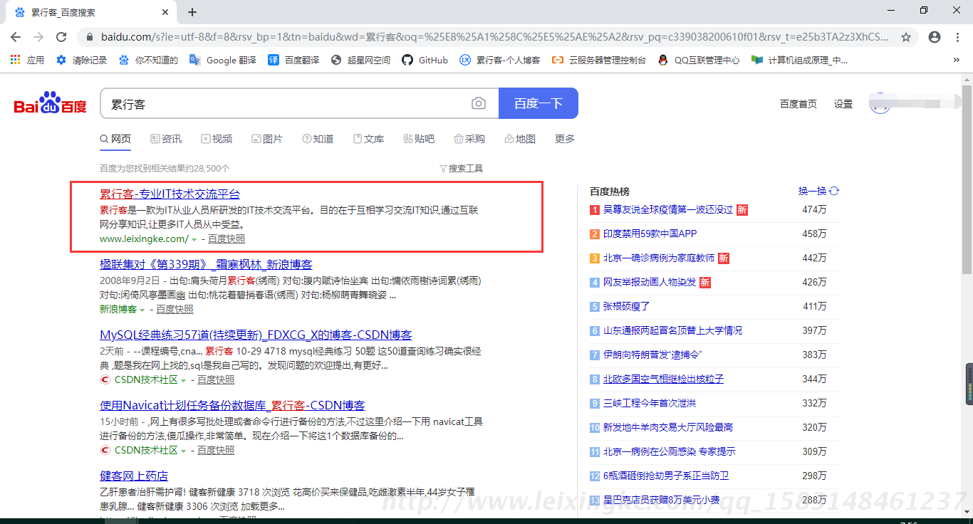Open result 使用Navicat计划任务备份数据库
Screen dimensions: 973x524
tap(232, 406)
